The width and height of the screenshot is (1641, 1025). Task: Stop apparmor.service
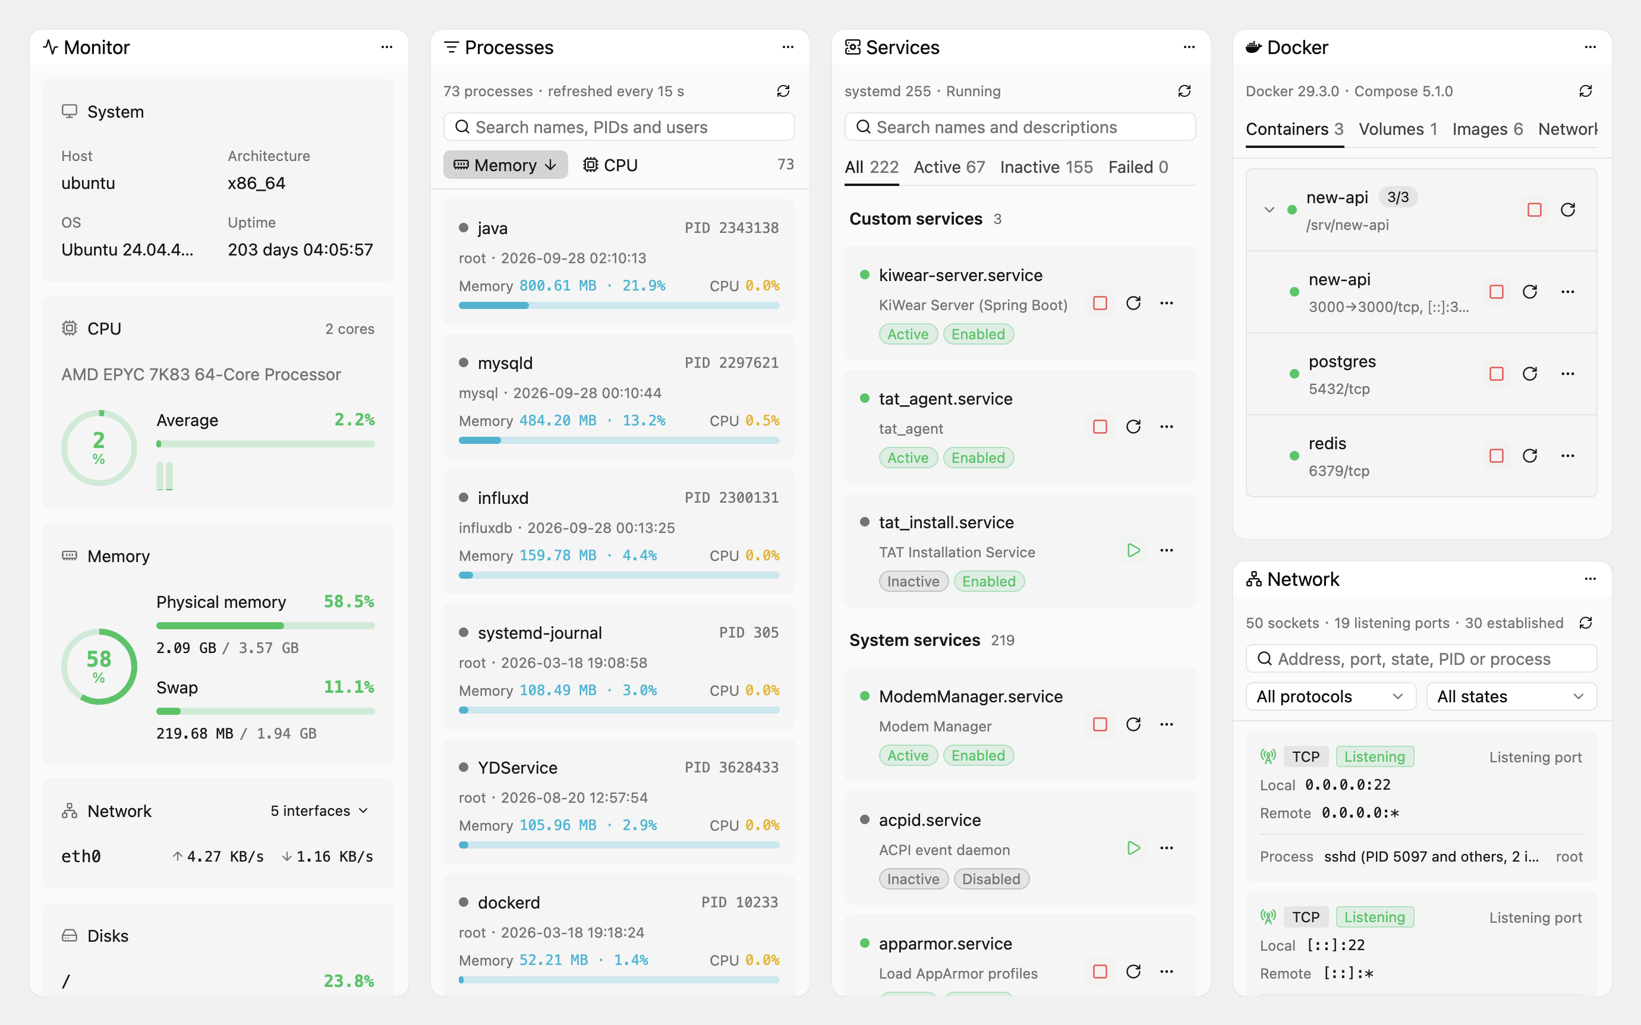pos(1100,972)
